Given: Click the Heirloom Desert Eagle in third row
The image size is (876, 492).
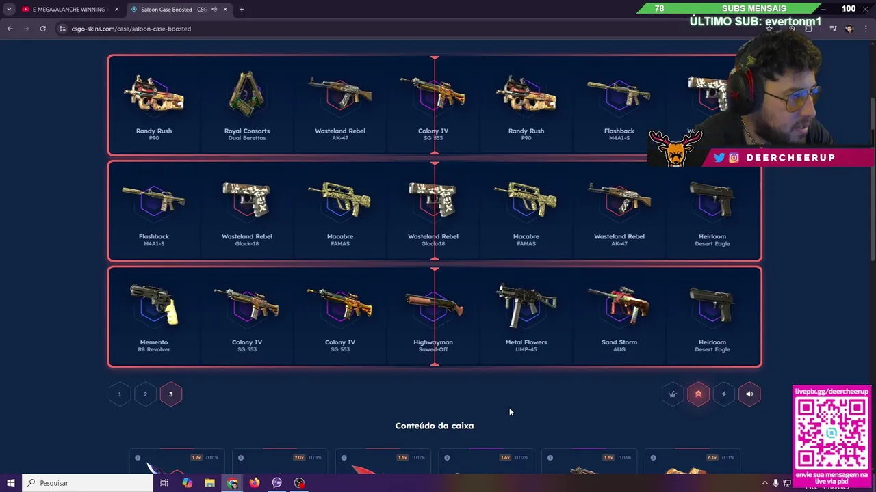Looking at the screenshot, I should click(712, 317).
